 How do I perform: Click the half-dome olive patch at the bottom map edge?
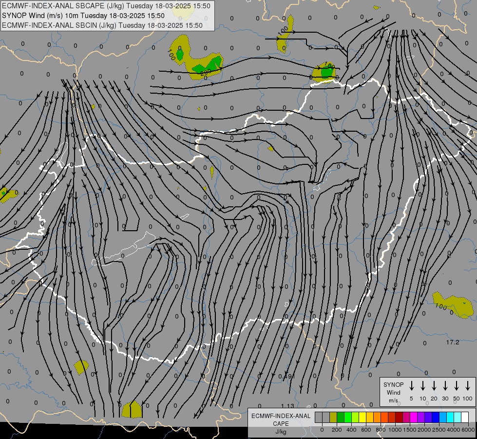point(132,409)
